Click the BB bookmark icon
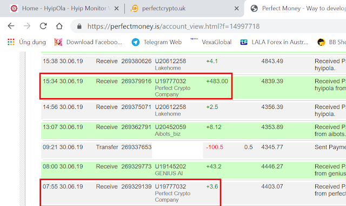The height and width of the screenshot is (206, 346). [x=321, y=42]
